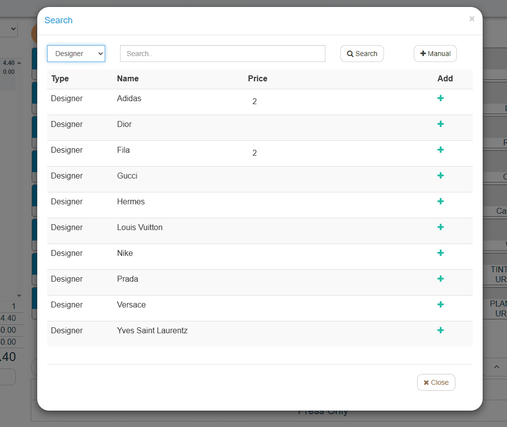This screenshot has width=507, height=427.
Task: Add the Prada designer item
Action: point(441,279)
